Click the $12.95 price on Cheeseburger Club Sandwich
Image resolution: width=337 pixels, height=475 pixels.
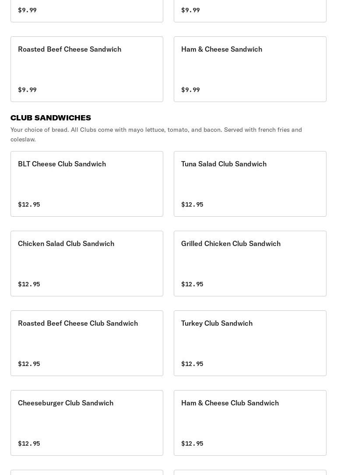29,443
